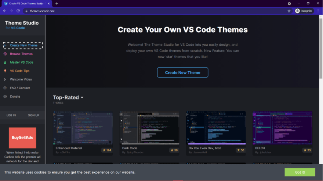Click the BELCH theme title
323x181 pixels.
point(260,148)
